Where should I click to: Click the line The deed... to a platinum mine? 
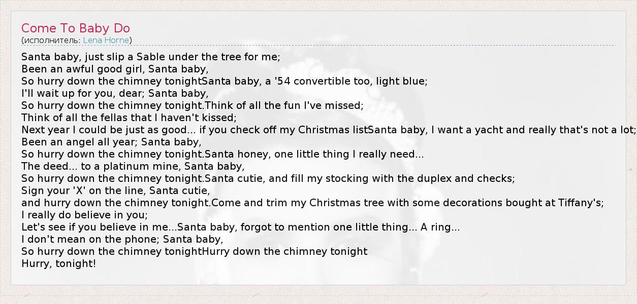pyautogui.click(x=133, y=166)
